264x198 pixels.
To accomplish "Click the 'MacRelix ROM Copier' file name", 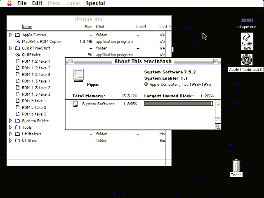I will click(42, 41).
